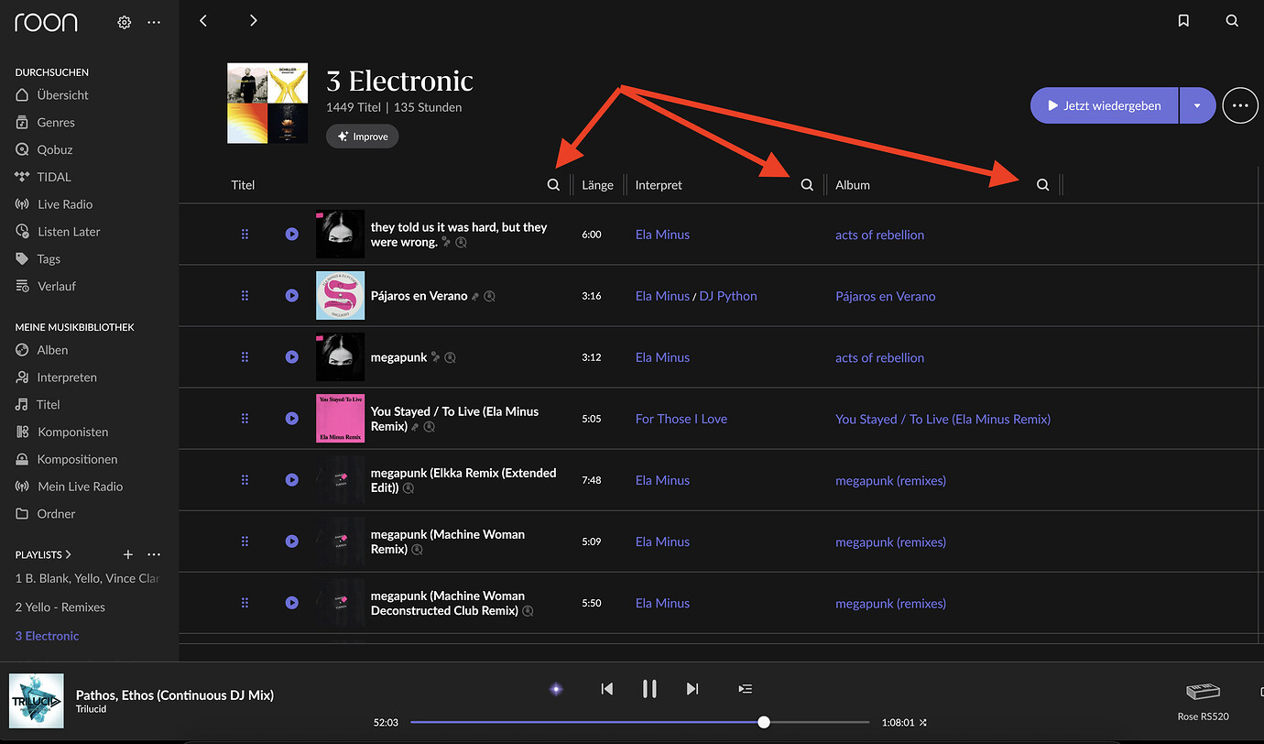Sort by the Album column header

[x=853, y=185]
